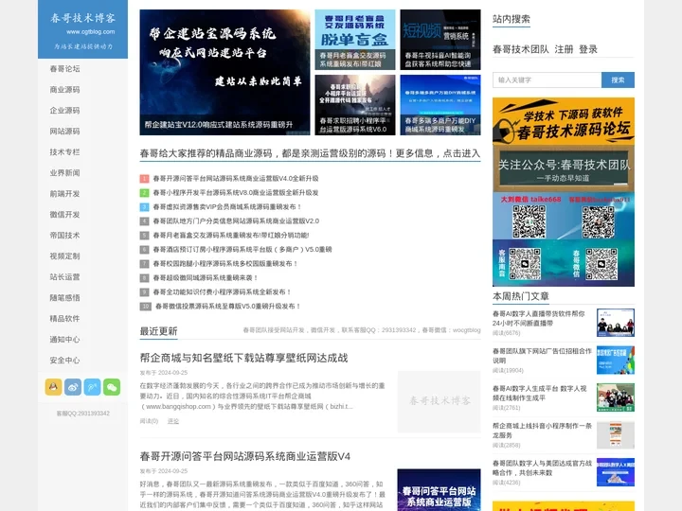Image resolution: width=682 pixels, height=511 pixels.
Task: Go to 网站源码 category
Action: click(64, 132)
